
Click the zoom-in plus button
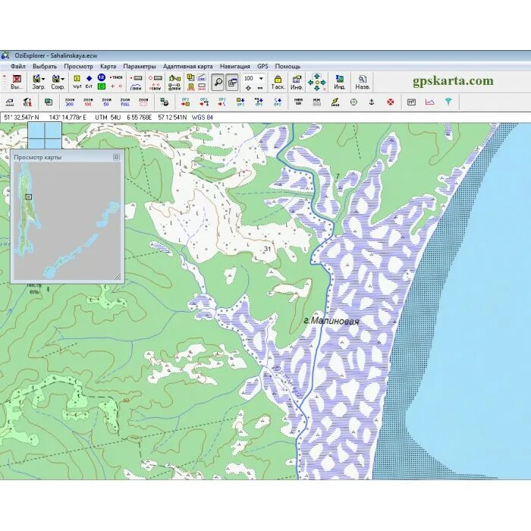point(248,88)
